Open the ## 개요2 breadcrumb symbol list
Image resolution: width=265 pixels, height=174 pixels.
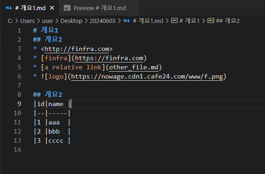pos(228,21)
